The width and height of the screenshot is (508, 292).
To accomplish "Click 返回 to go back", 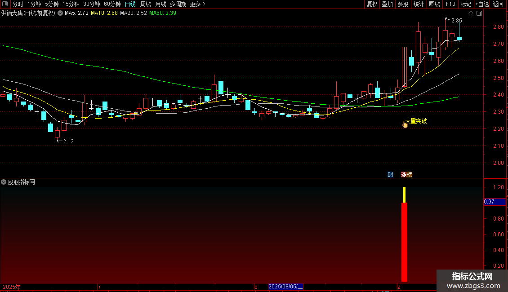I will click(498, 4).
